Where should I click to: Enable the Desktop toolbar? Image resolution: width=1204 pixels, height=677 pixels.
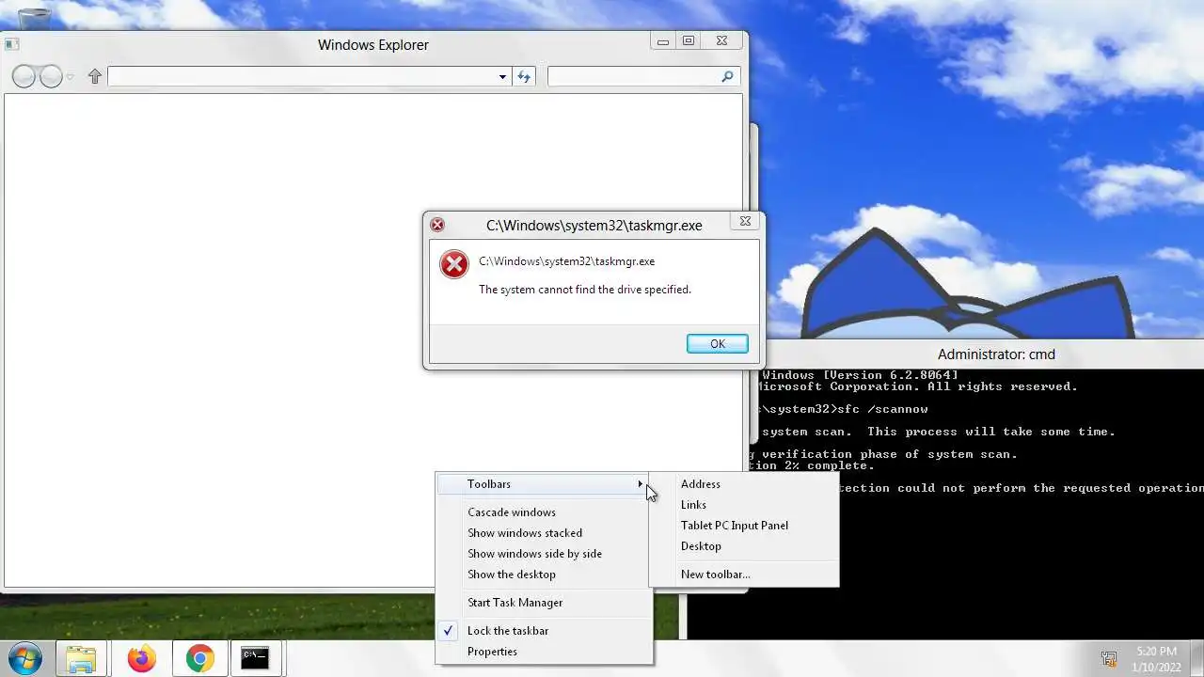701,546
